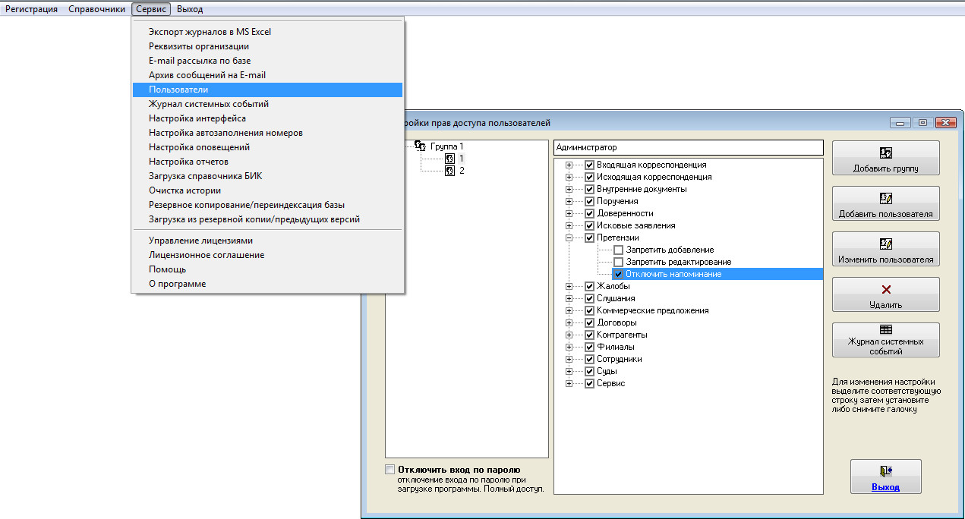This screenshot has width=965, height=519.
Task: Click the red X Удалить button
Action: point(885,294)
